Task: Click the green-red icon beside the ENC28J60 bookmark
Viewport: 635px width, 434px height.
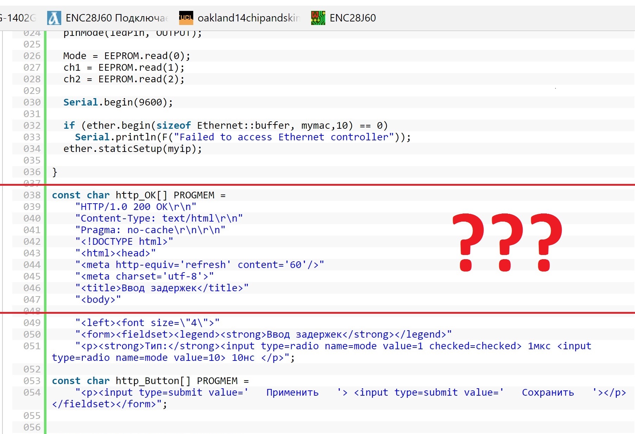Action: click(x=318, y=18)
